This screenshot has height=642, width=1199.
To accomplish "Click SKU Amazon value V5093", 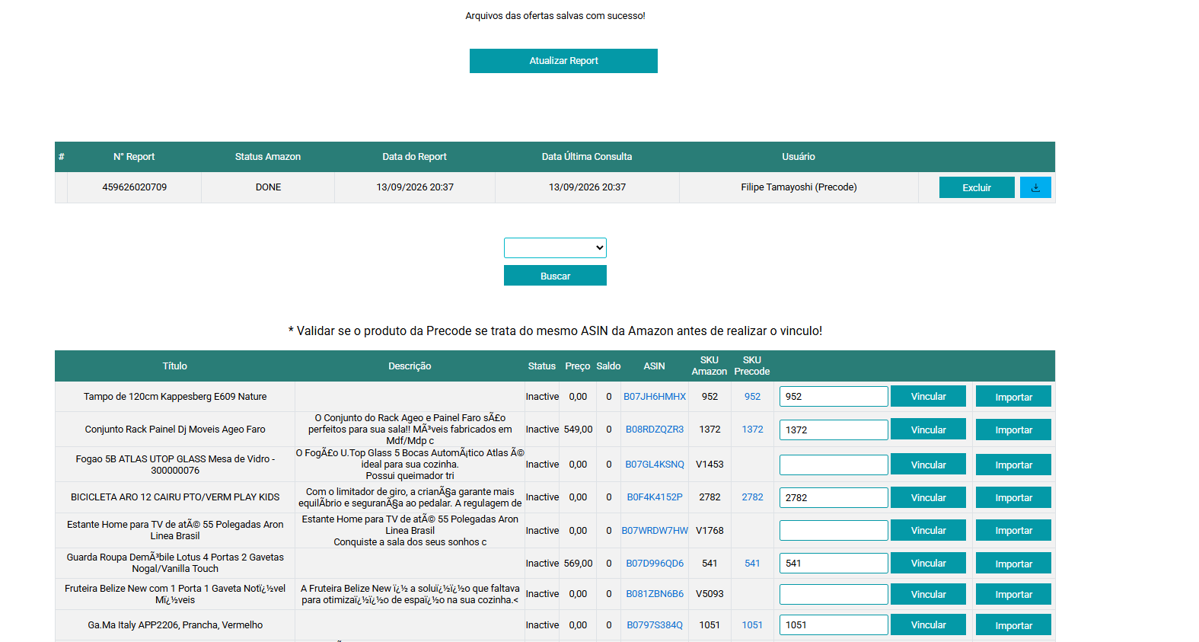I will (x=710, y=594).
